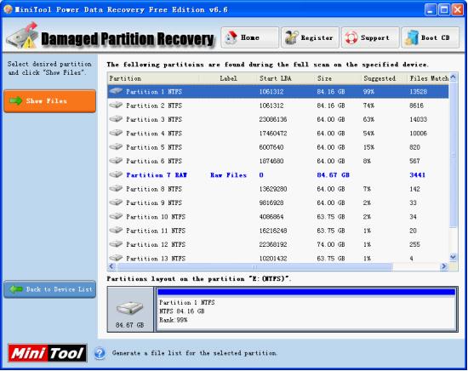The height and width of the screenshot is (371, 468).
Task: Click the 84.67 GB disk icon
Action: click(129, 308)
